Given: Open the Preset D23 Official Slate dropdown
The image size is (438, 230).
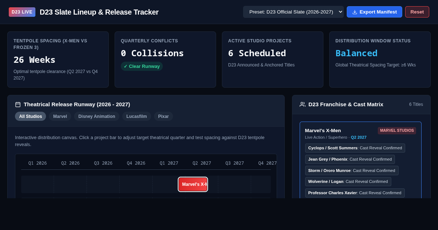Looking at the screenshot, I should point(293,12).
